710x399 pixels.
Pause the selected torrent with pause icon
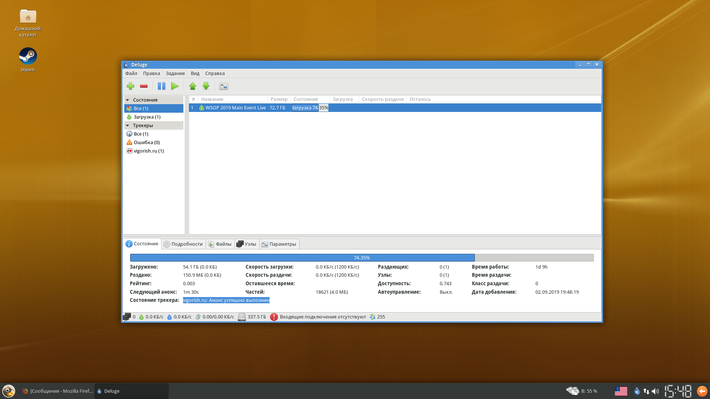[x=162, y=86]
